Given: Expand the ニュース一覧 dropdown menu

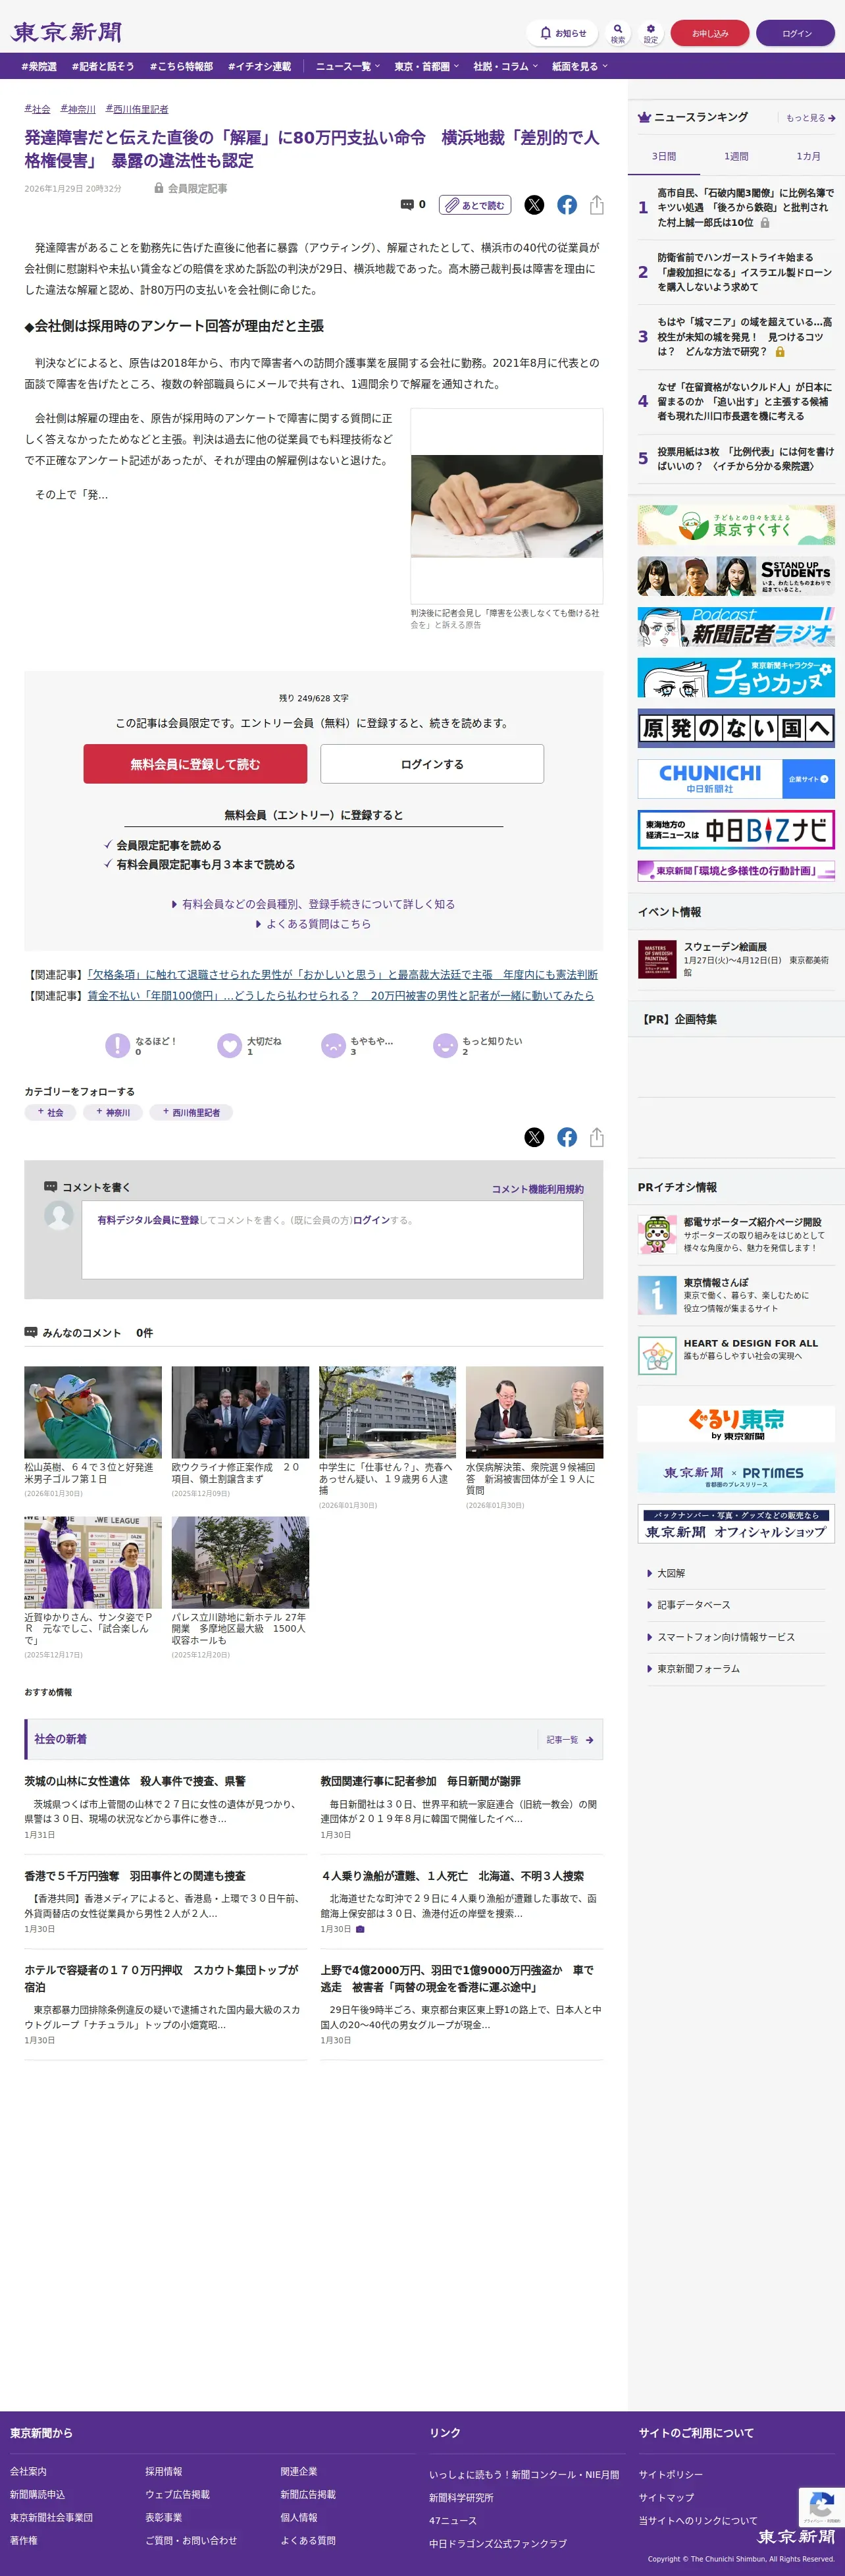Looking at the screenshot, I should [348, 66].
